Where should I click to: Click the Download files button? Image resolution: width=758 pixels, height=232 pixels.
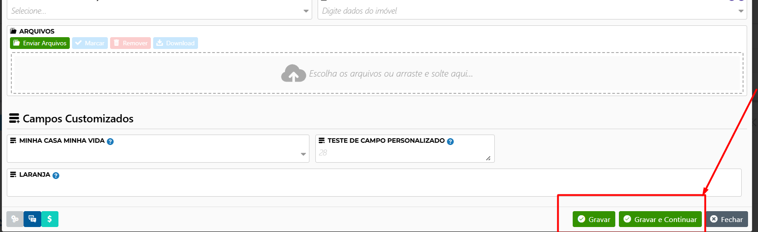175,43
